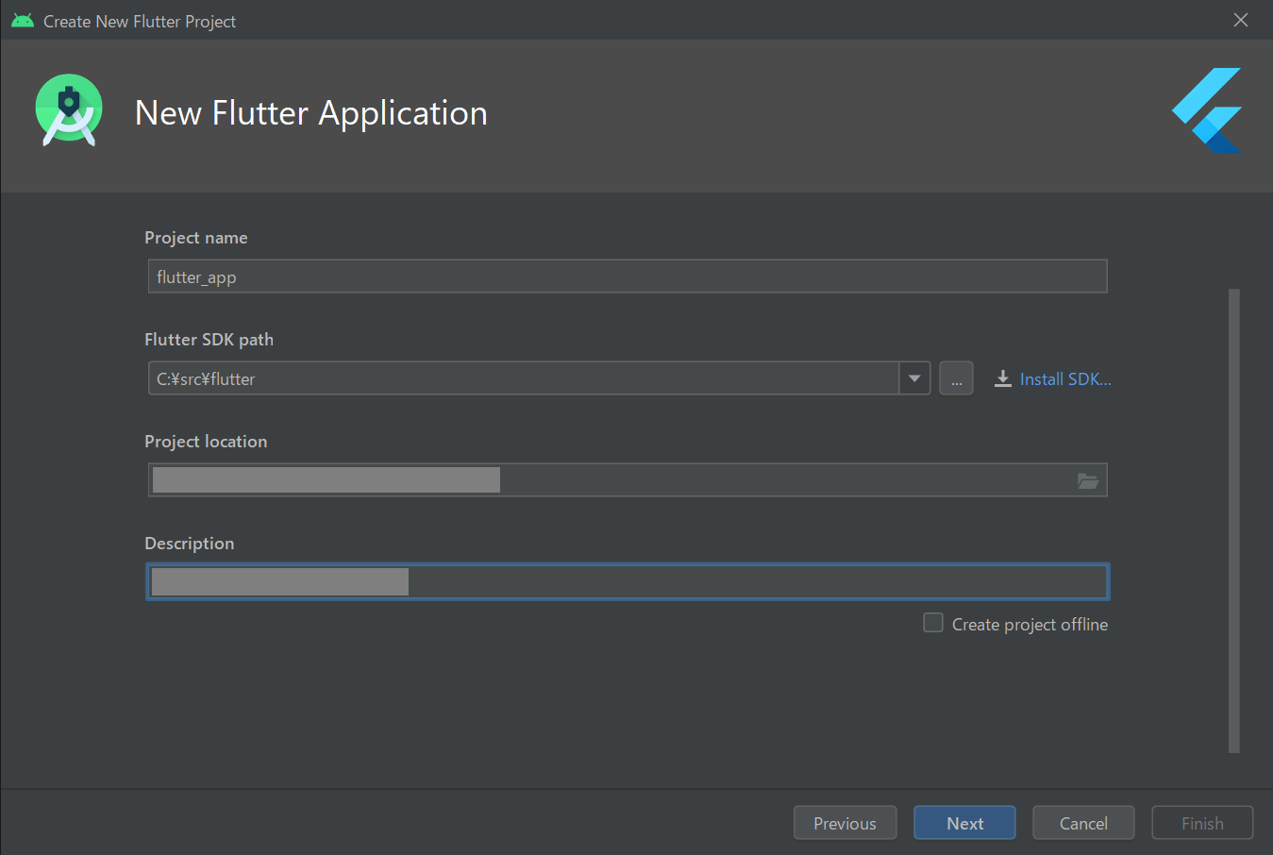Focus the Project name field with flutter_app

(x=628, y=277)
